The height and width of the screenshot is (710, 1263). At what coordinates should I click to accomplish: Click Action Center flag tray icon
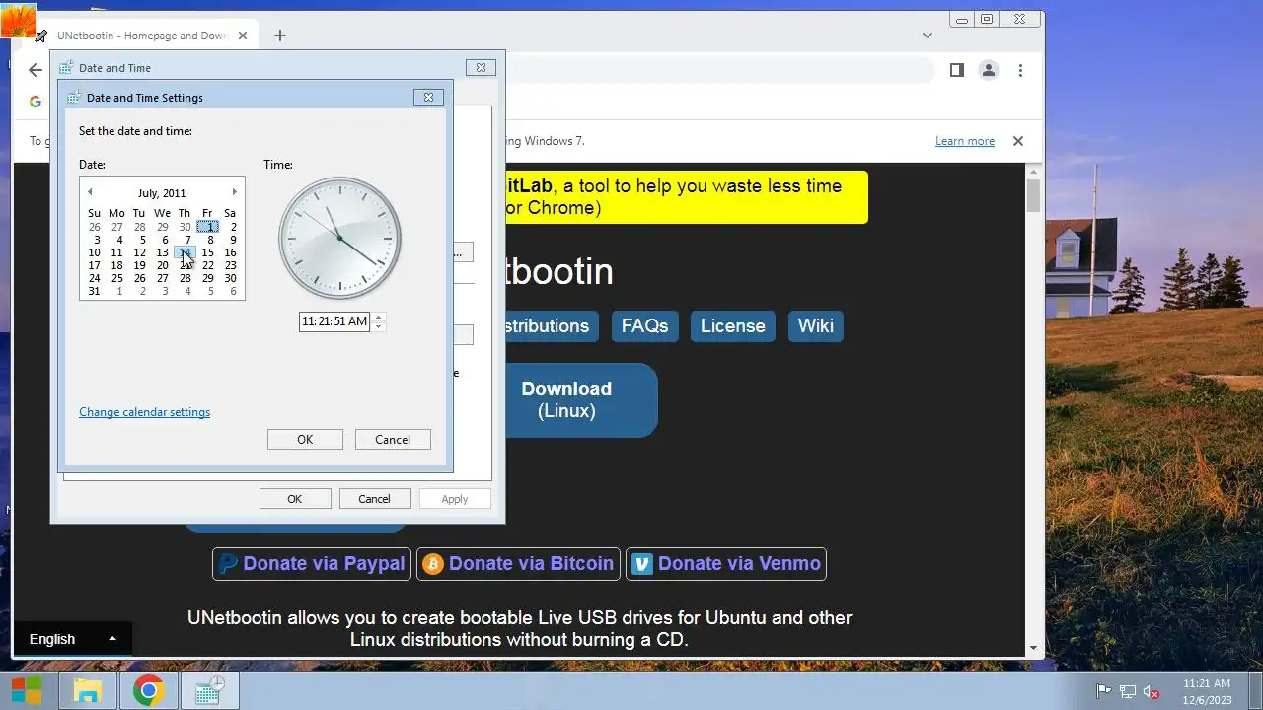point(1104,691)
